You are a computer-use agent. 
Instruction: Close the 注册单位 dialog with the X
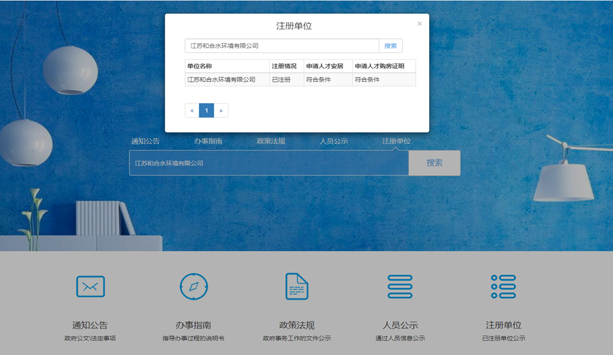[419, 24]
